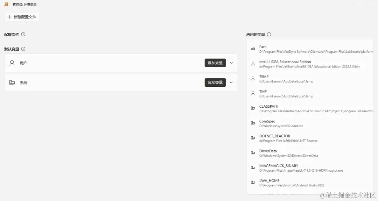Click the new profile button 新建配置文件
Screen dimensions: 378x201
[x=22, y=17]
